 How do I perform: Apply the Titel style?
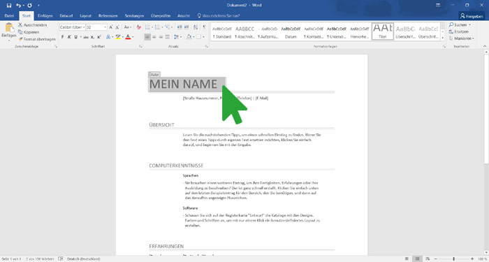pyautogui.click(x=383, y=31)
